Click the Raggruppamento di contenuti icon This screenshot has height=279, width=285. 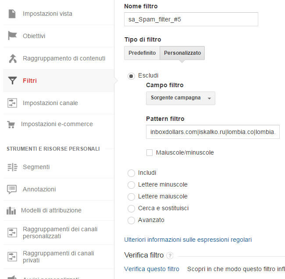pyautogui.click(x=13, y=58)
